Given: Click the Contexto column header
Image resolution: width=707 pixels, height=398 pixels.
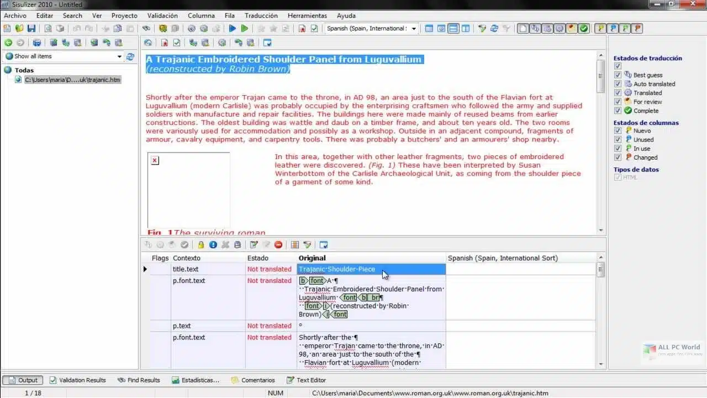Looking at the screenshot, I should tap(209, 258).
